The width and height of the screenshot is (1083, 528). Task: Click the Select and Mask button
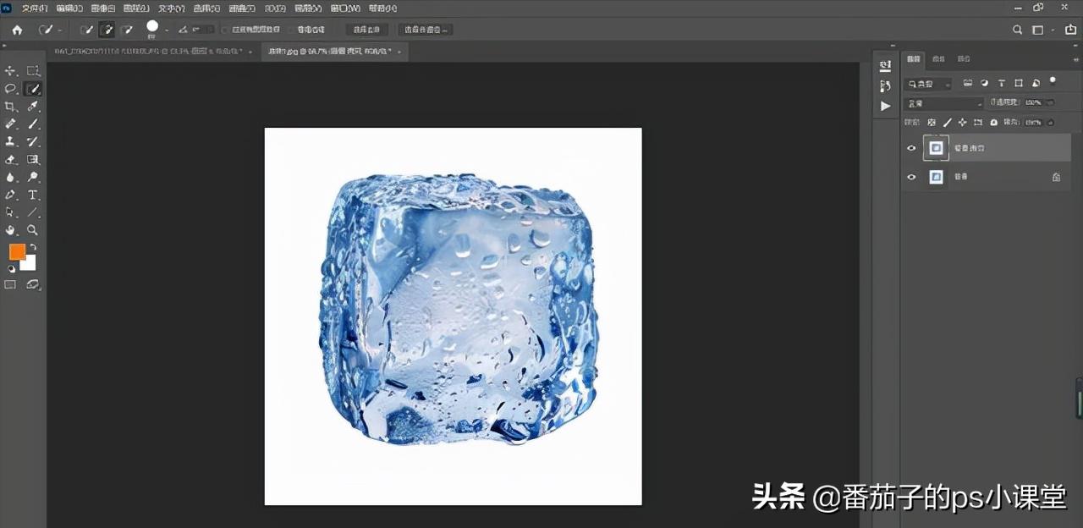click(426, 29)
